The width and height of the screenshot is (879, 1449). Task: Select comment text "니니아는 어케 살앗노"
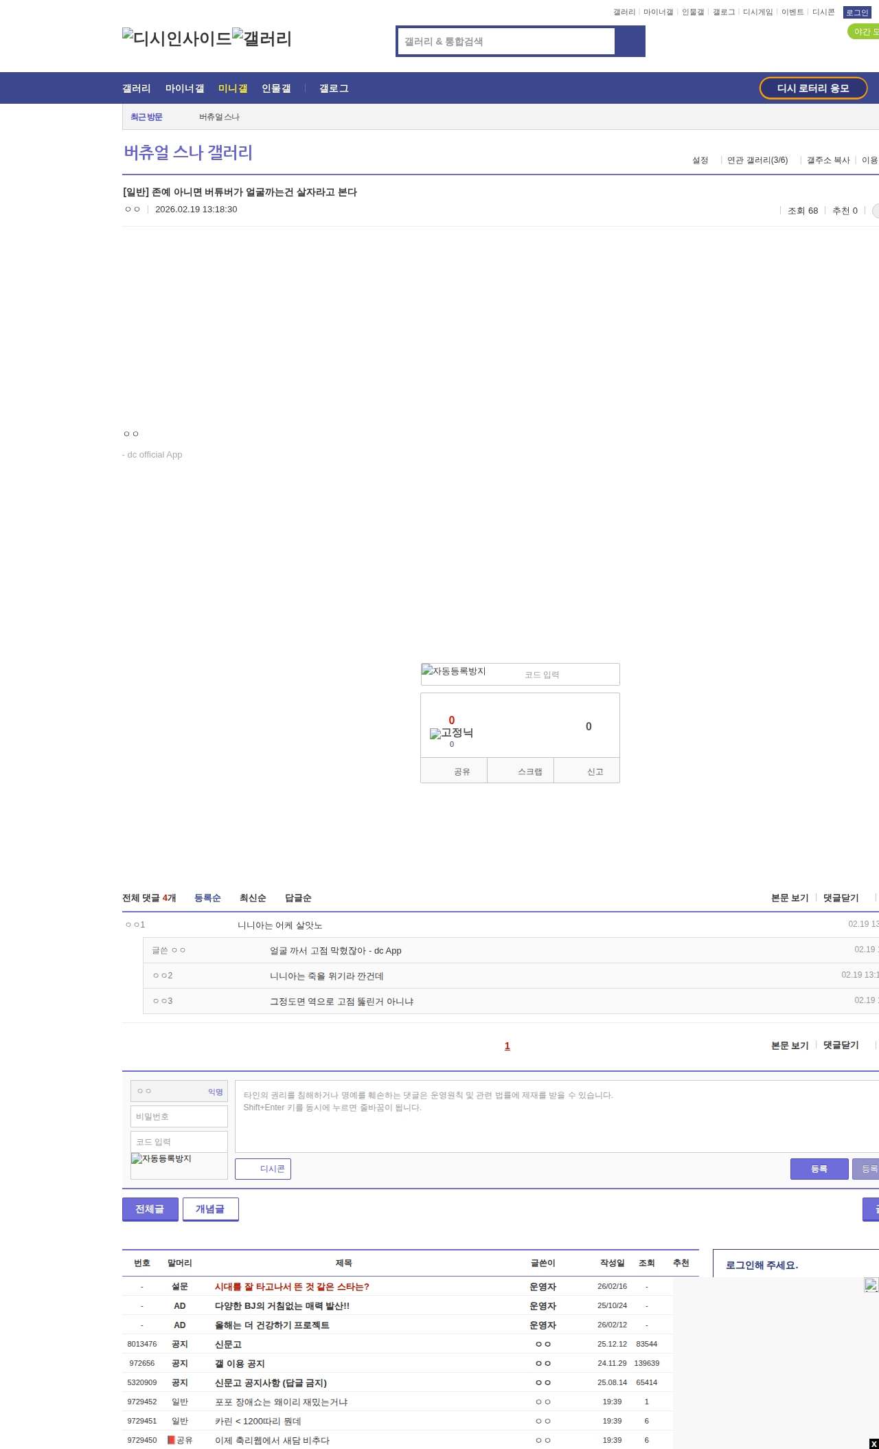click(280, 925)
